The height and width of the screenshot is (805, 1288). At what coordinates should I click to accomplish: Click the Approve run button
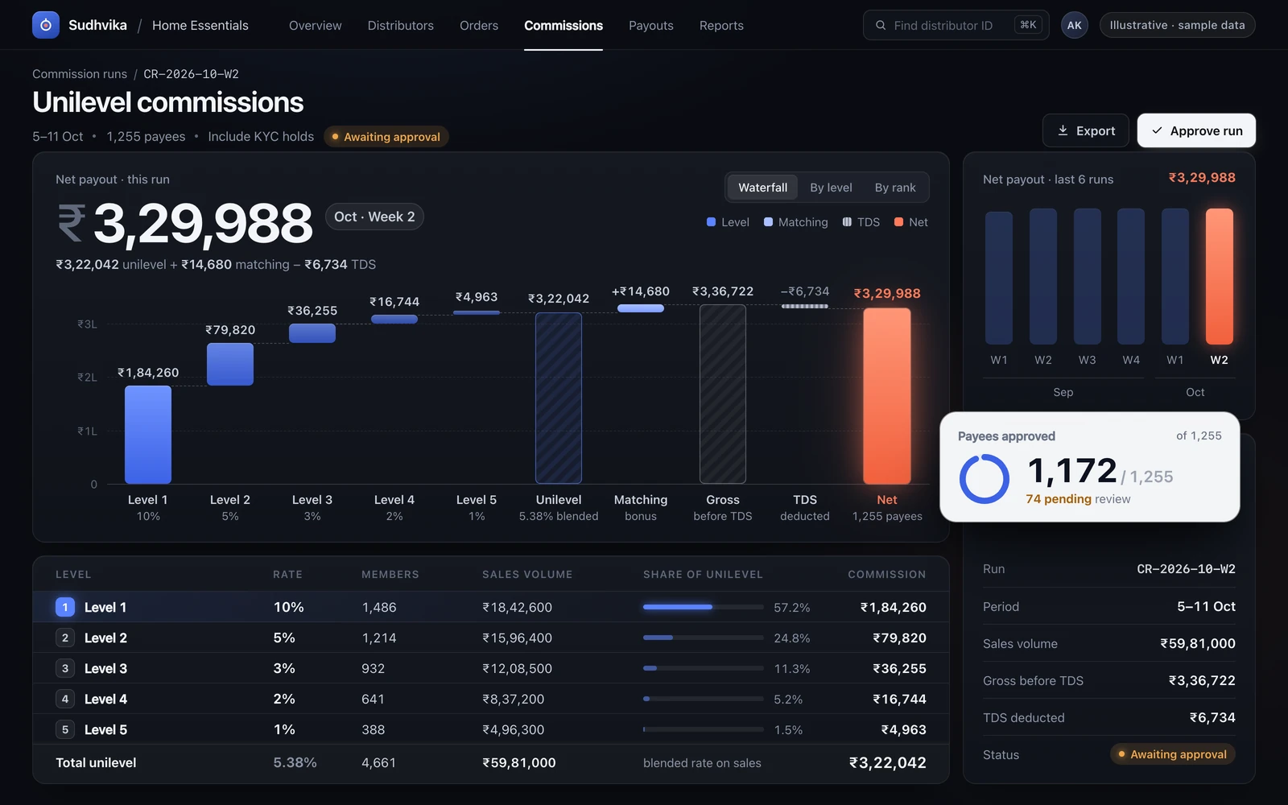click(x=1196, y=130)
